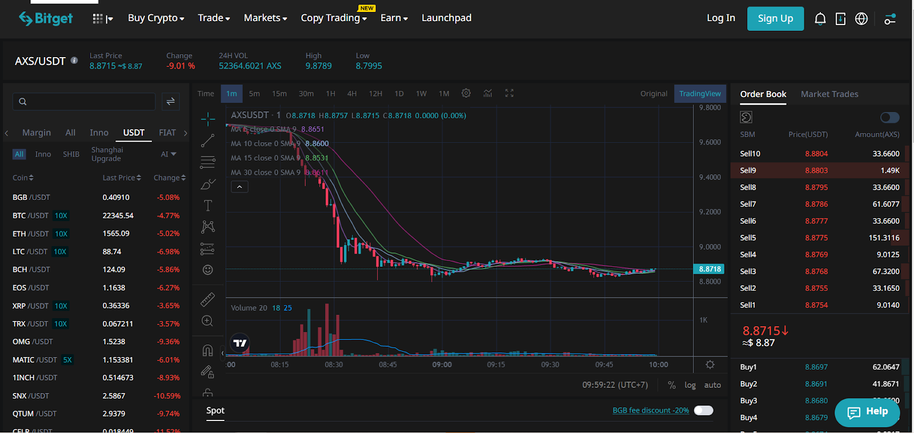Select the trend line drawing tool
Image resolution: width=914 pixels, height=433 pixels.
pos(208,141)
